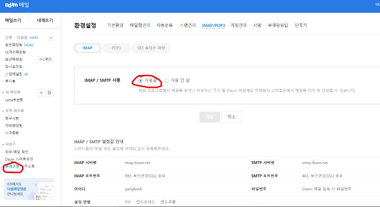The height and width of the screenshot is (207, 380).
Task: Click the 환경설정 page heading
Action: (x=85, y=25)
